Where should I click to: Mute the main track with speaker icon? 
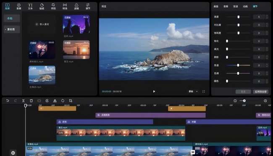coord(13,153)
